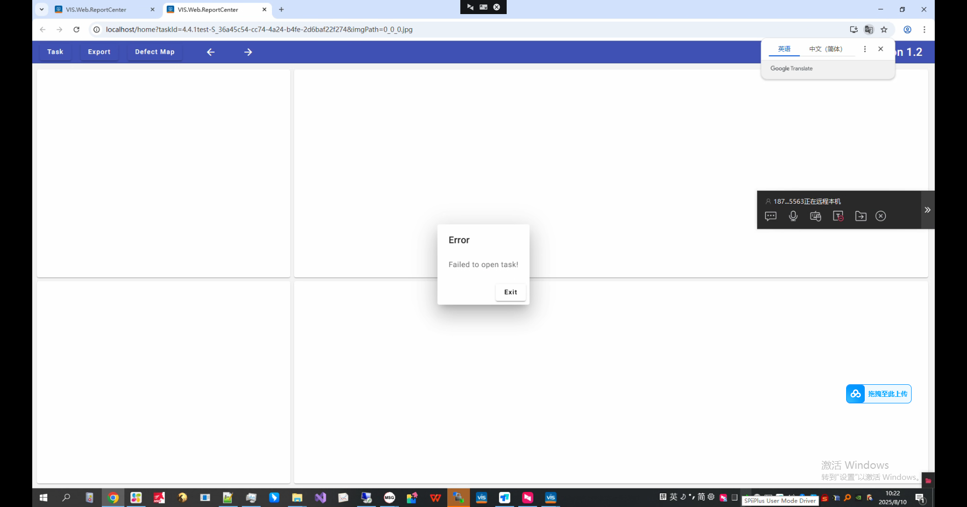
Task: Go to next image with right arrow
Action: 248,52
